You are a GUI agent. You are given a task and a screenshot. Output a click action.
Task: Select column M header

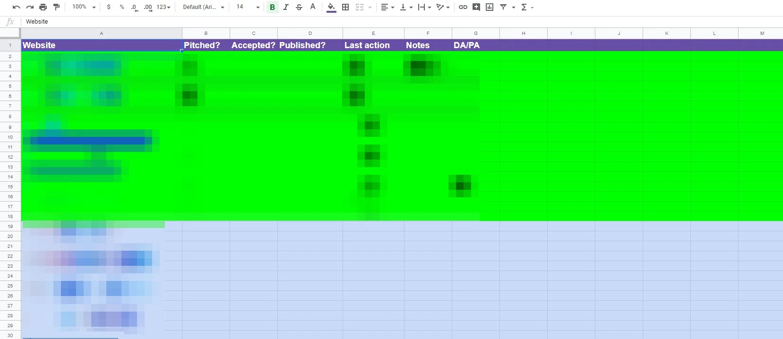point(762,34)
